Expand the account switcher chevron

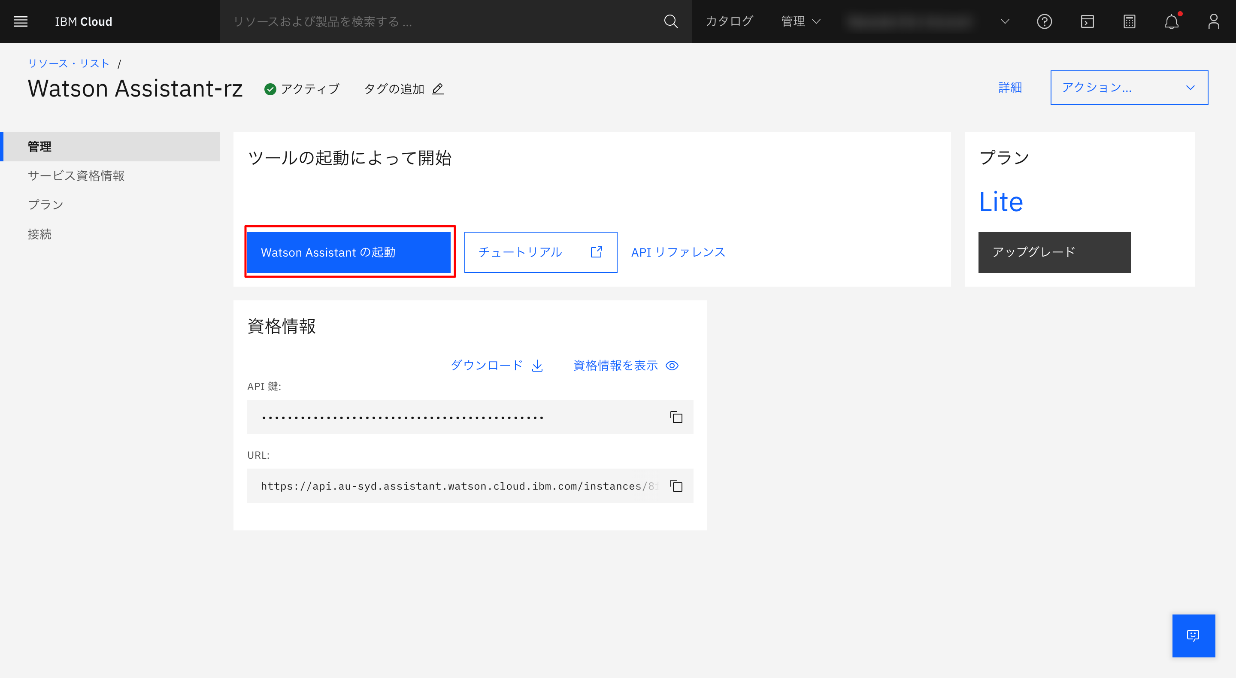pyautogui.click(x=1005, y=21)
